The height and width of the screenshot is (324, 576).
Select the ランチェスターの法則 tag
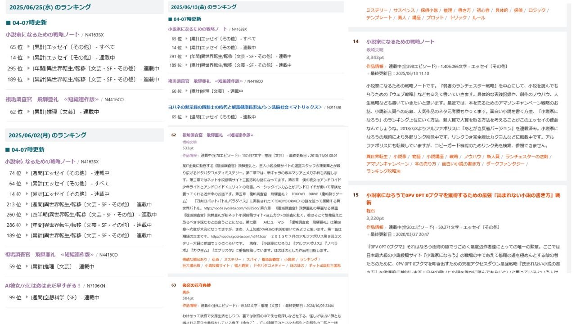click(526, 157)
